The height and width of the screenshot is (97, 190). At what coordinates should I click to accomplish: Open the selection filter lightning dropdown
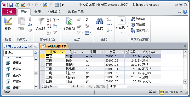(56, 20)
